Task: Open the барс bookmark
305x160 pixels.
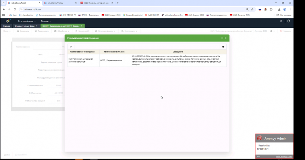Action: click(x=13, y=15)
